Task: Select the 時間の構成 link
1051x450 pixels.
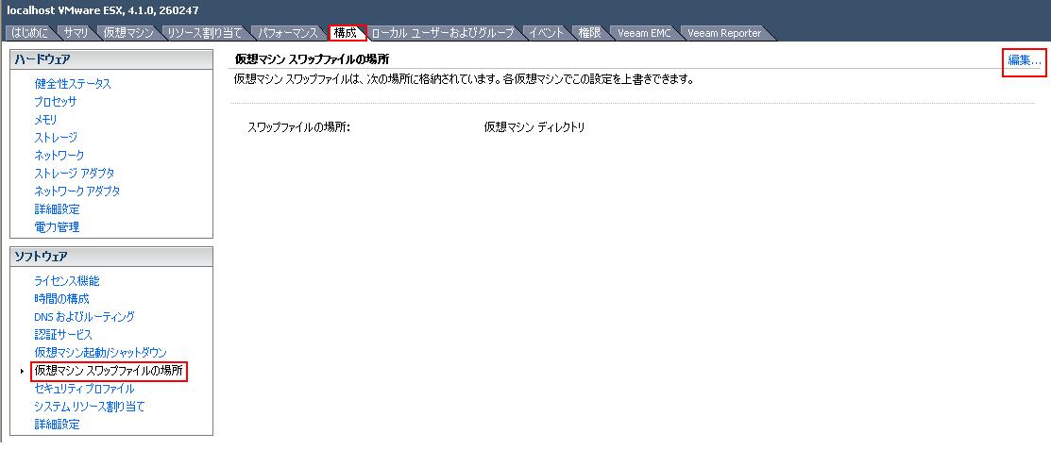Action: pos(61,299)
